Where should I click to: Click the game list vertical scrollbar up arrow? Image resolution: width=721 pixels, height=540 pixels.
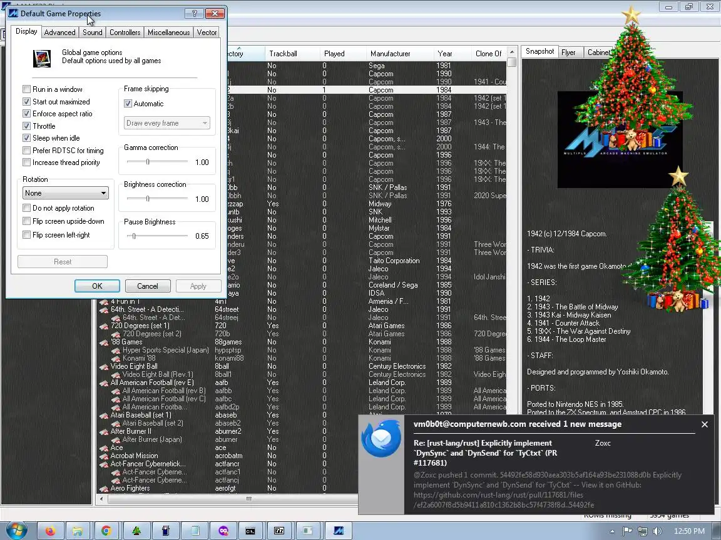point(512,51)
